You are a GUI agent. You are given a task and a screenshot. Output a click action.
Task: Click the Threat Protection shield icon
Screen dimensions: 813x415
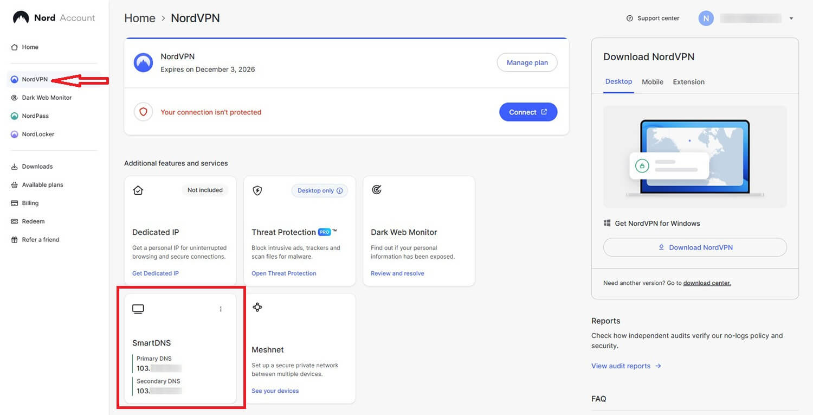tap(257, 190)
